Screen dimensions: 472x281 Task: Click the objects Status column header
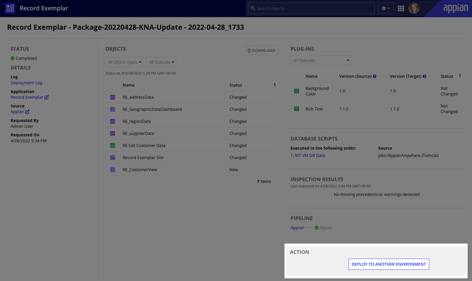236,85
